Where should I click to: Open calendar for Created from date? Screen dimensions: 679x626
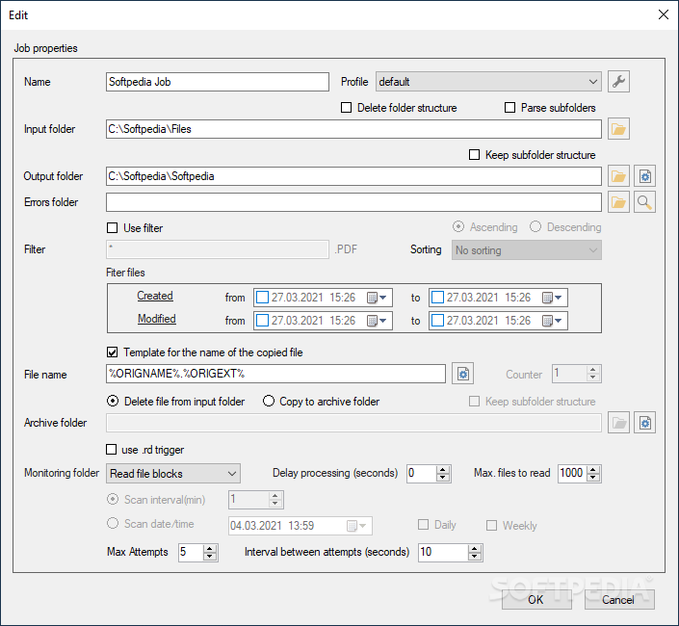pyautogui.click(x=377, y=298)
